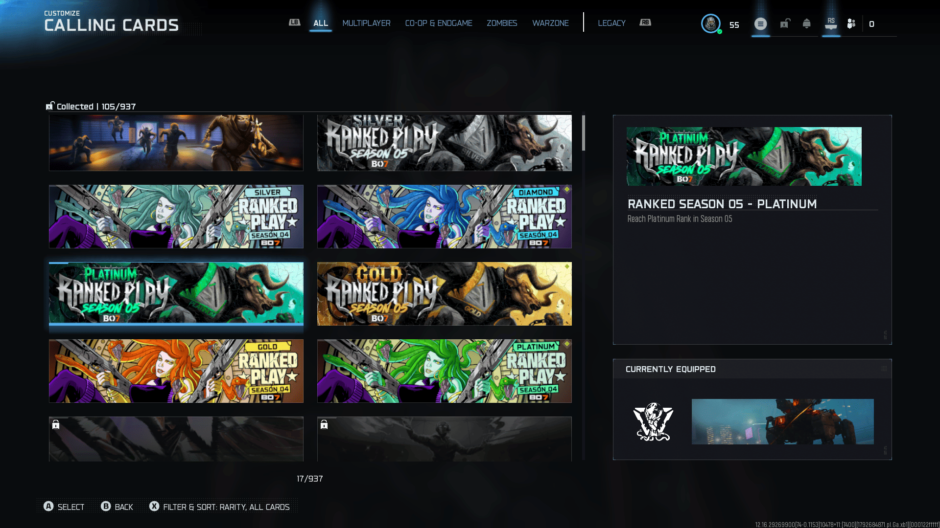Click the party count '0'

pyautogui.click(x=871, y=24)
